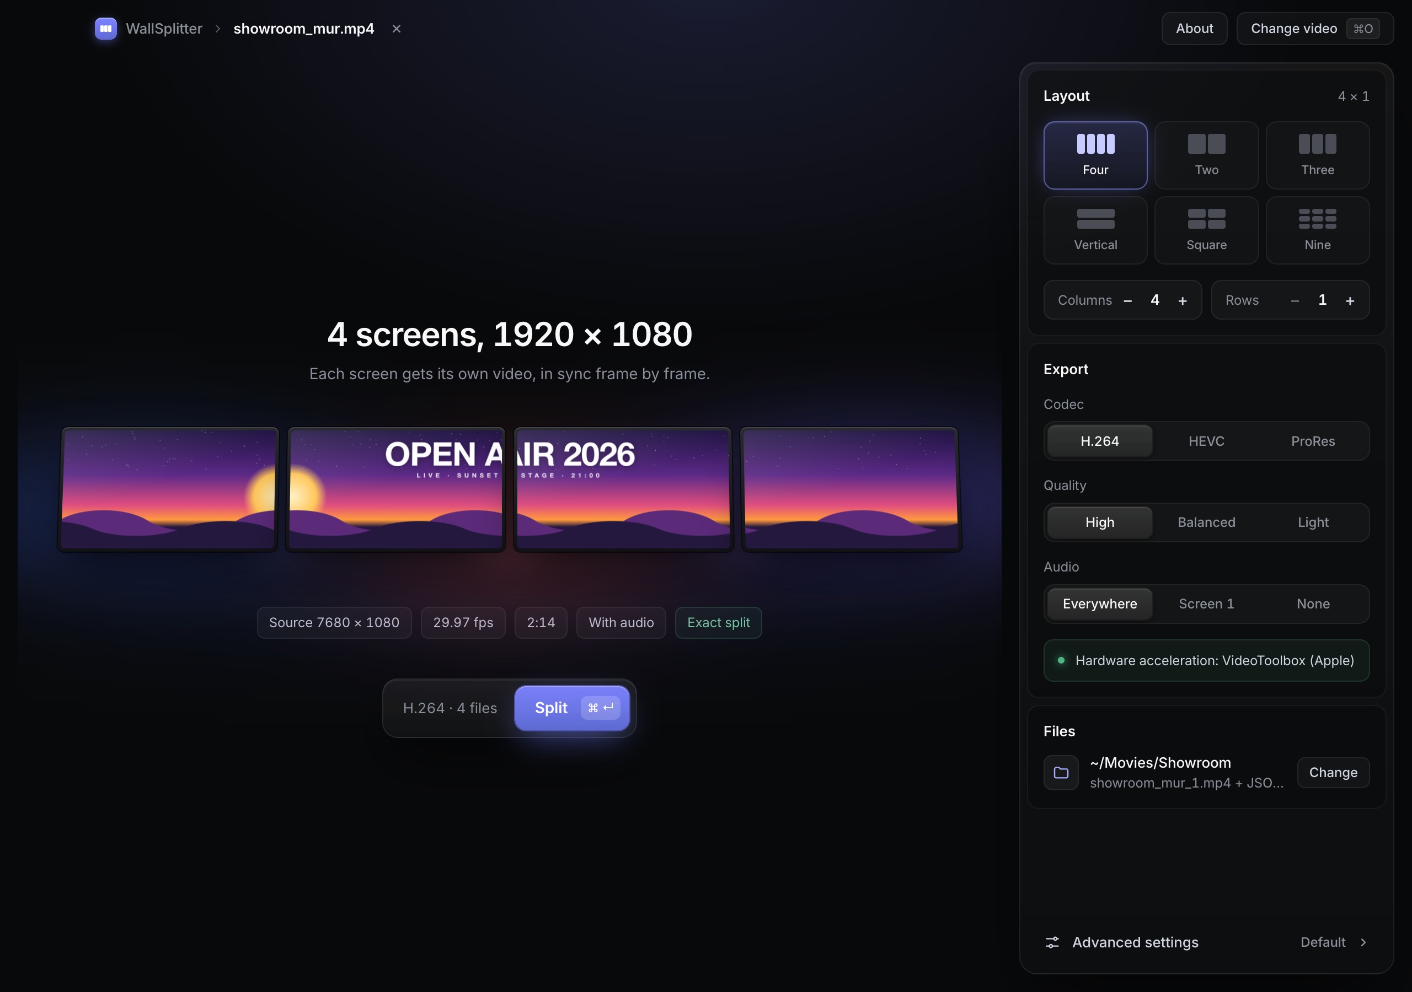
Task: Pick the Square layout preset
Action: [x=1206, y=230]
